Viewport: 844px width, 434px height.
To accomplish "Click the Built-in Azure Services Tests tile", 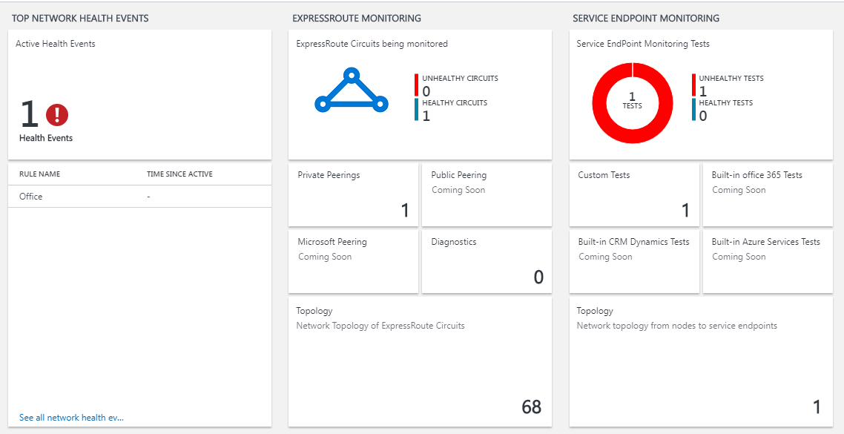I will 767,261.
